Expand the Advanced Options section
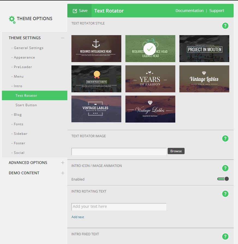 (63, 163)
